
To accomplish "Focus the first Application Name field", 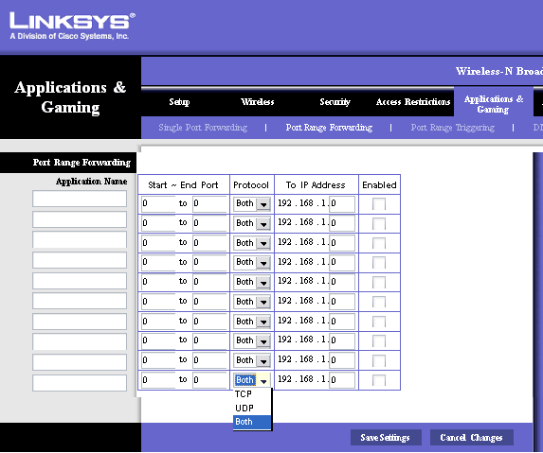I will (80, 199).
